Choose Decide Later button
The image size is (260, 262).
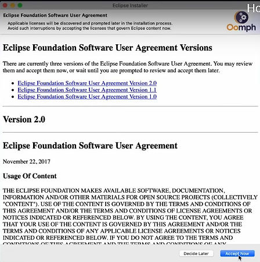click(196, 253)
